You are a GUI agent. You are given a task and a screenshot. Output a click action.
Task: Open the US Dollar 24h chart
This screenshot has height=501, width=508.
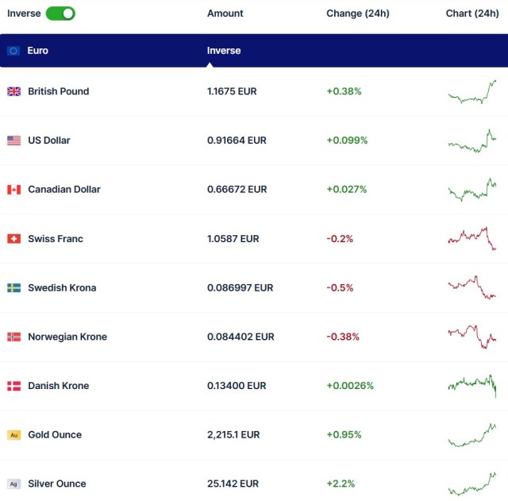pos(471,141)
